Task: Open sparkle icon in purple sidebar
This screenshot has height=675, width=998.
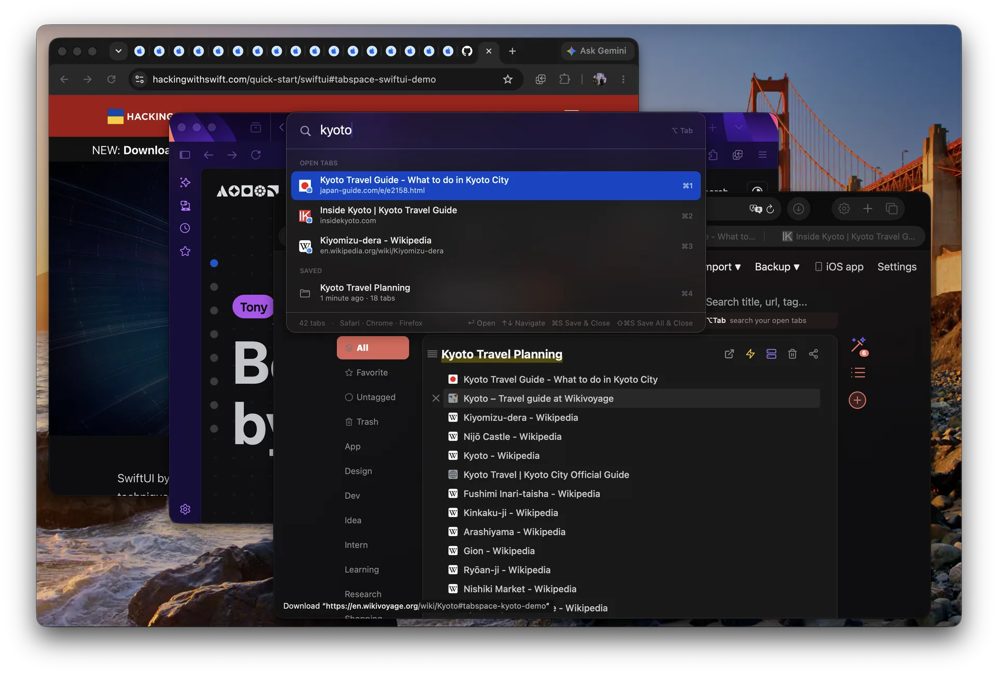Action: pyautogui.click(x=185, y=183)
